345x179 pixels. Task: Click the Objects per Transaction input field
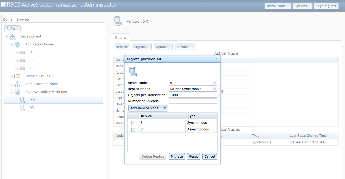coord(193,95)
